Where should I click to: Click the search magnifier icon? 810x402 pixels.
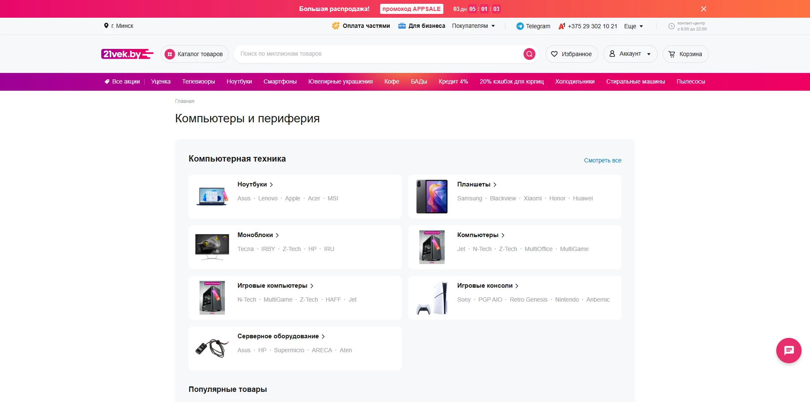pos(529,54)
